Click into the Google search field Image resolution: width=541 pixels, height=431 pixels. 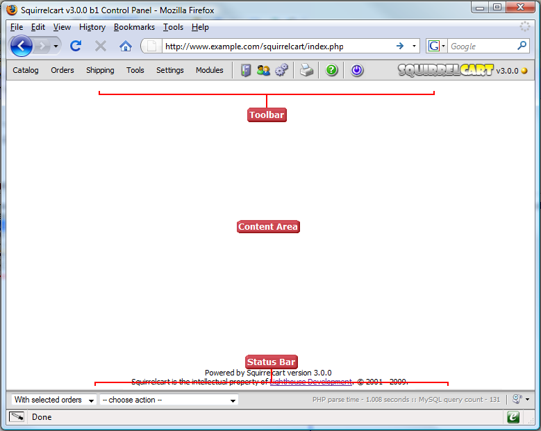click(481, 47)
